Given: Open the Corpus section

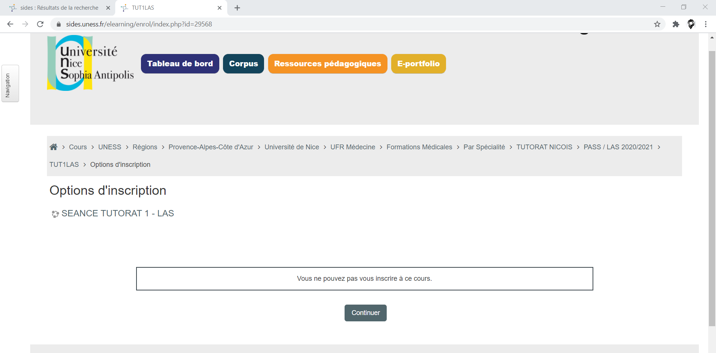Looking at the screenshot, I should tap(243, 64).
